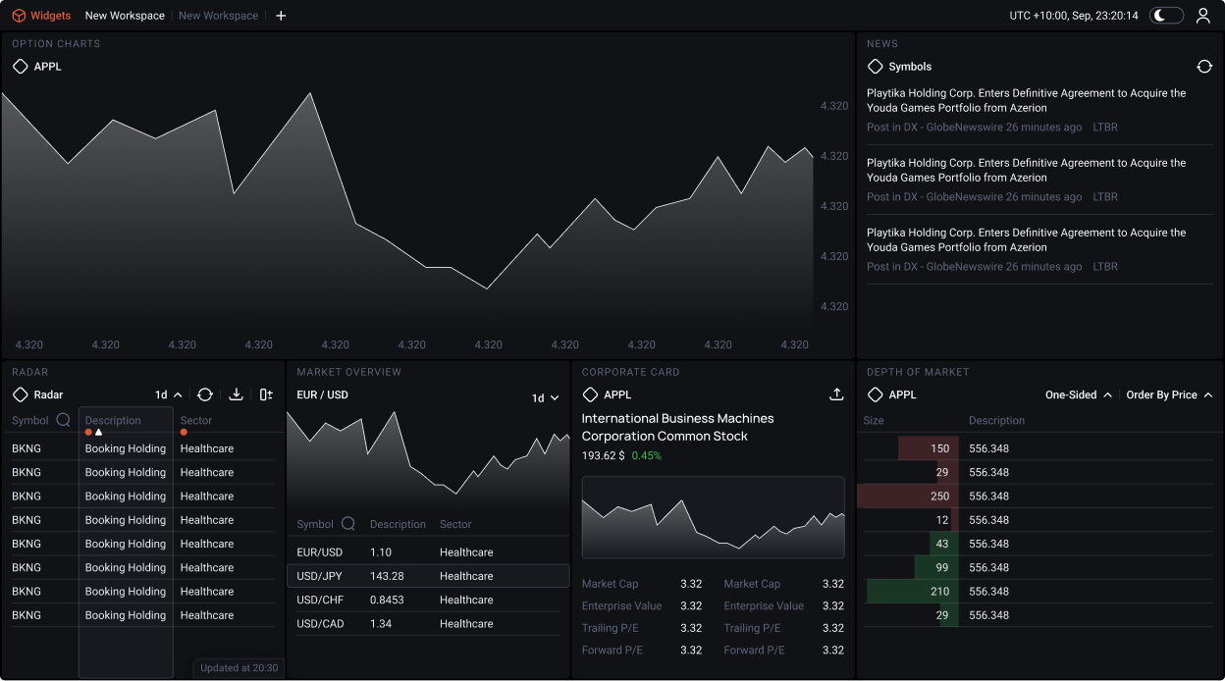1225x681 pixels.
Task: Click the Description column sort arrow in Radar
Action: point(98,432)
